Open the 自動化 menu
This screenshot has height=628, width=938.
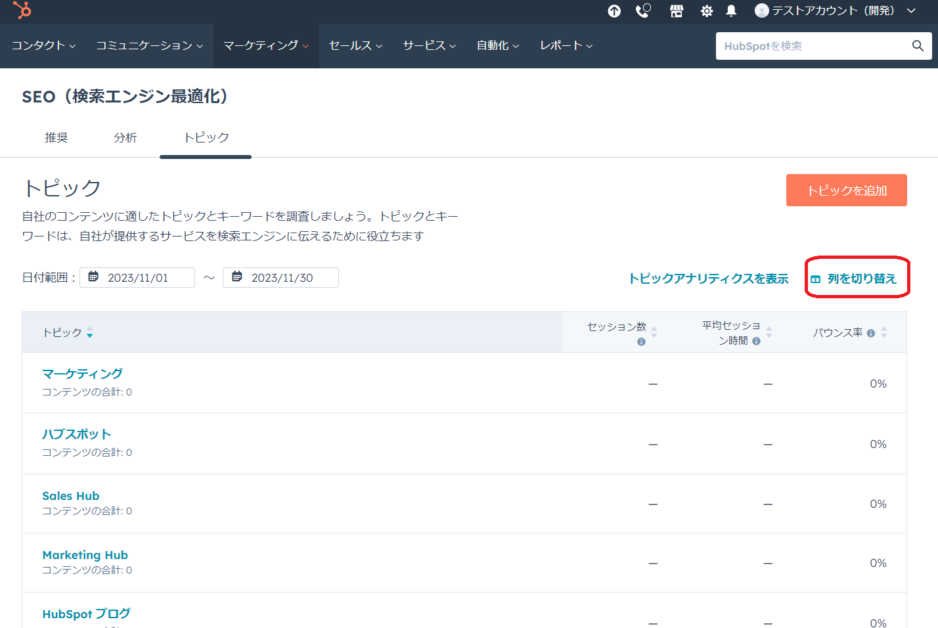pos(498,46)
